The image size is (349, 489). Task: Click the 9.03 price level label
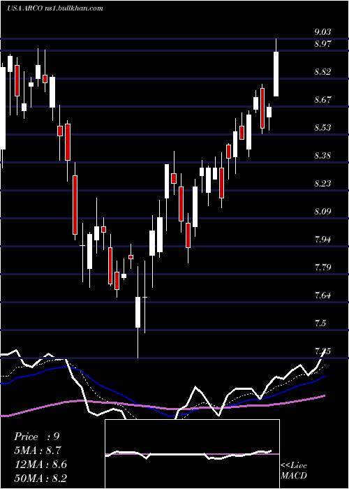coord(322,32)
